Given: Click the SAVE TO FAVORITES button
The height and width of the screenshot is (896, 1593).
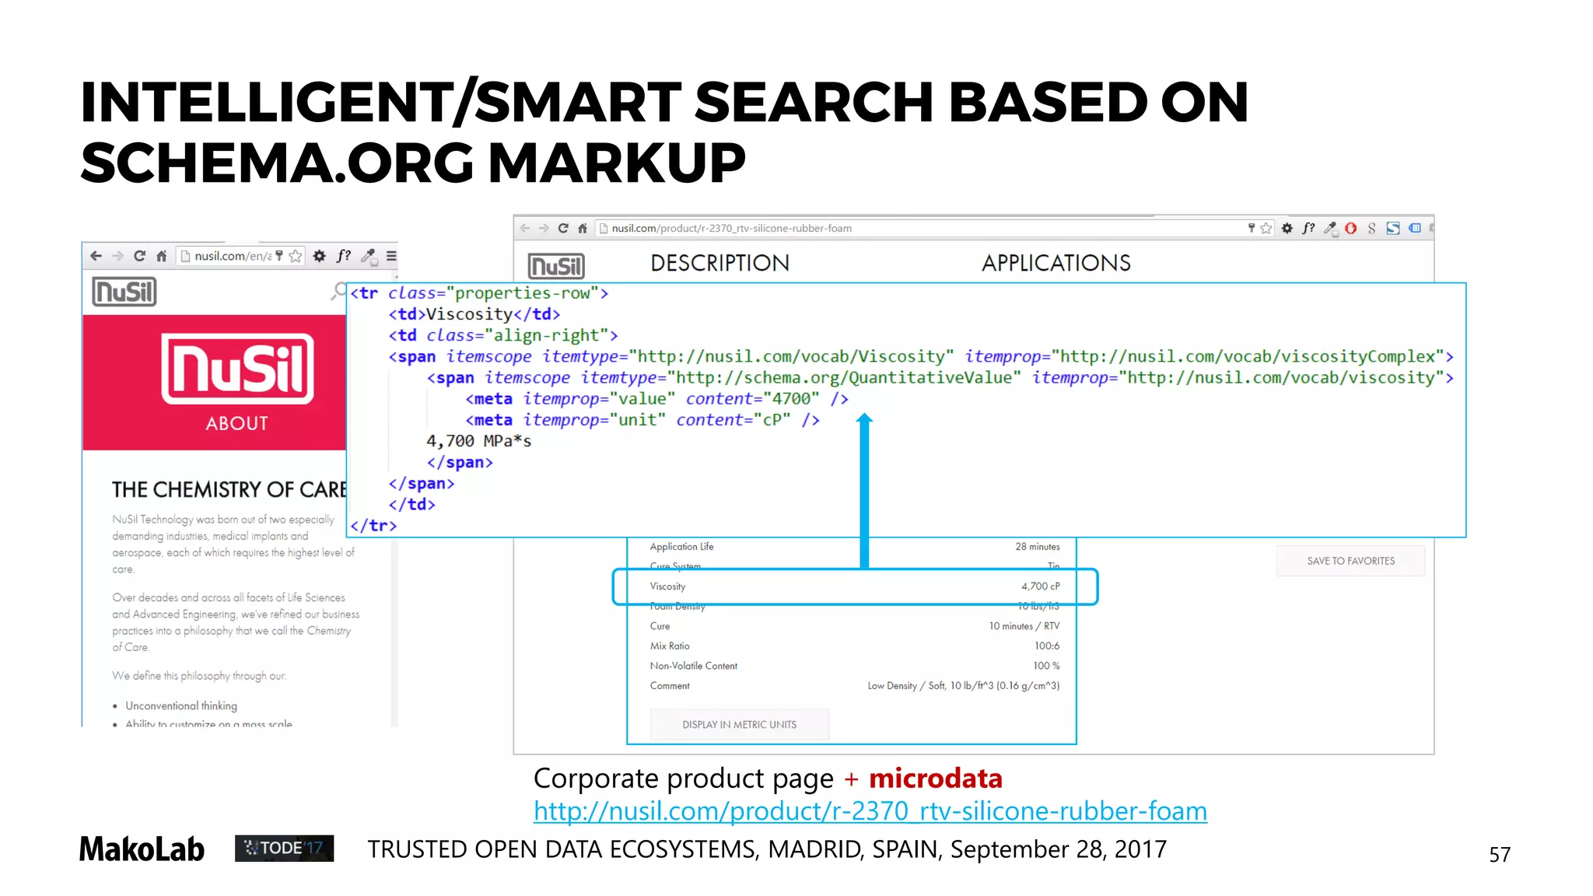Looking at the screenshot, I should (1350, 561).
